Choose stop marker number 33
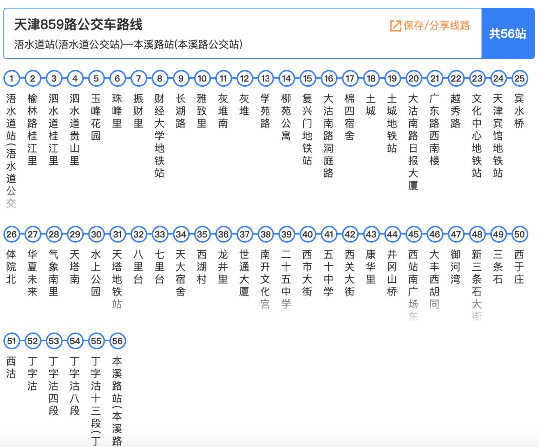The image size is (539, 447). point(160,234)
